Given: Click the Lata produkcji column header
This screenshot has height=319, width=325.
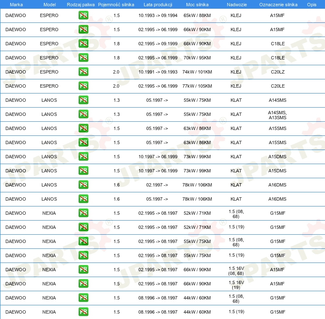Looking at the screenshot, I should pos(158,5).
